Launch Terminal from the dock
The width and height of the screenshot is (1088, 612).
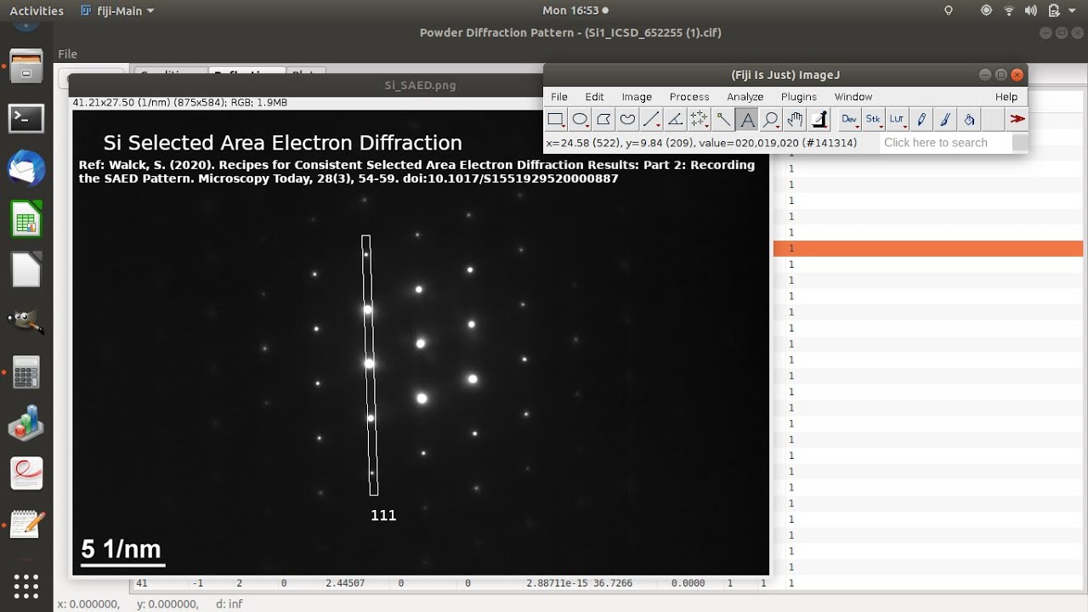tap(26, 118)
